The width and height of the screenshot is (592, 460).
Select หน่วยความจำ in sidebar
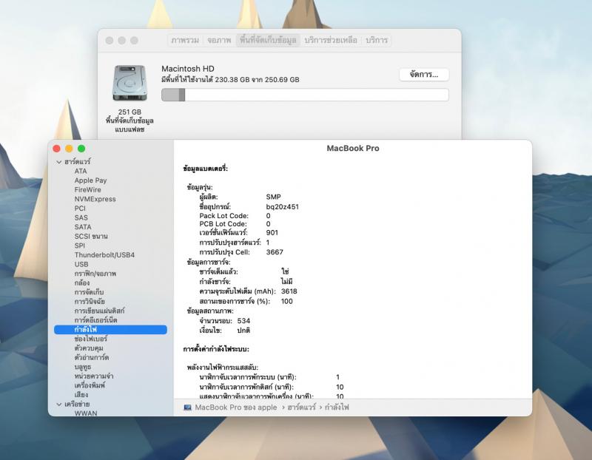[x=94, y=376]
